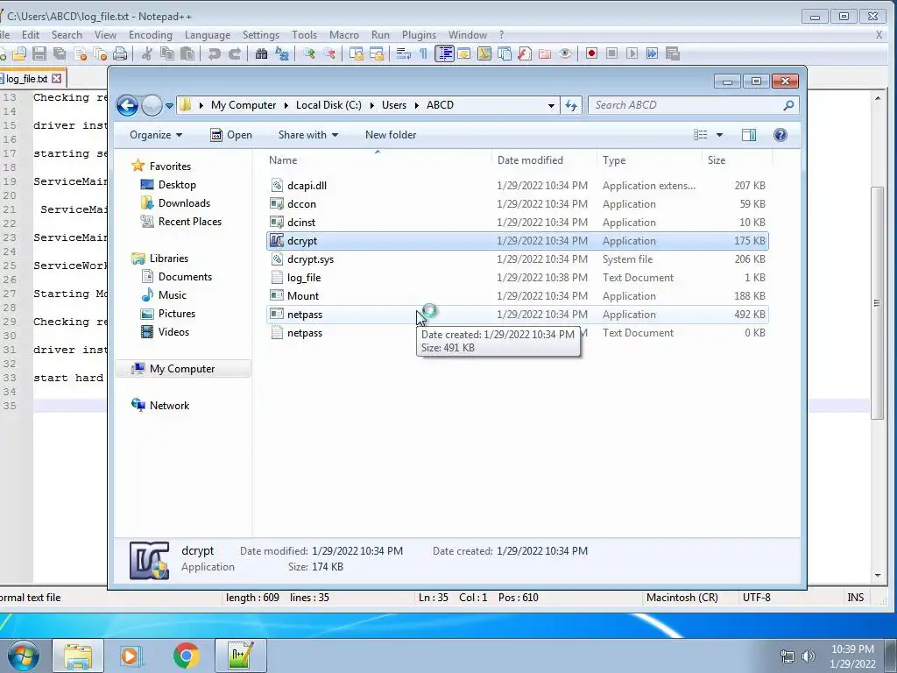Open the Language menu
Image resolution: width=897 pixels, height=673 pixels.
click(207, 35)
